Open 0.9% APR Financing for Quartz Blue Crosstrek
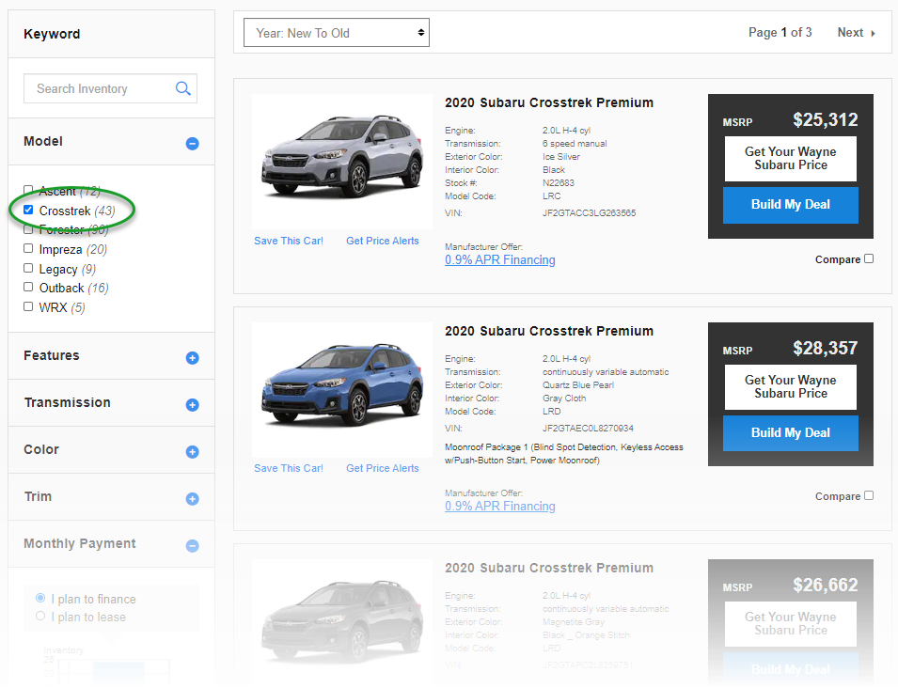This screenshot has height=688, width=898. (x=500, y=506)
